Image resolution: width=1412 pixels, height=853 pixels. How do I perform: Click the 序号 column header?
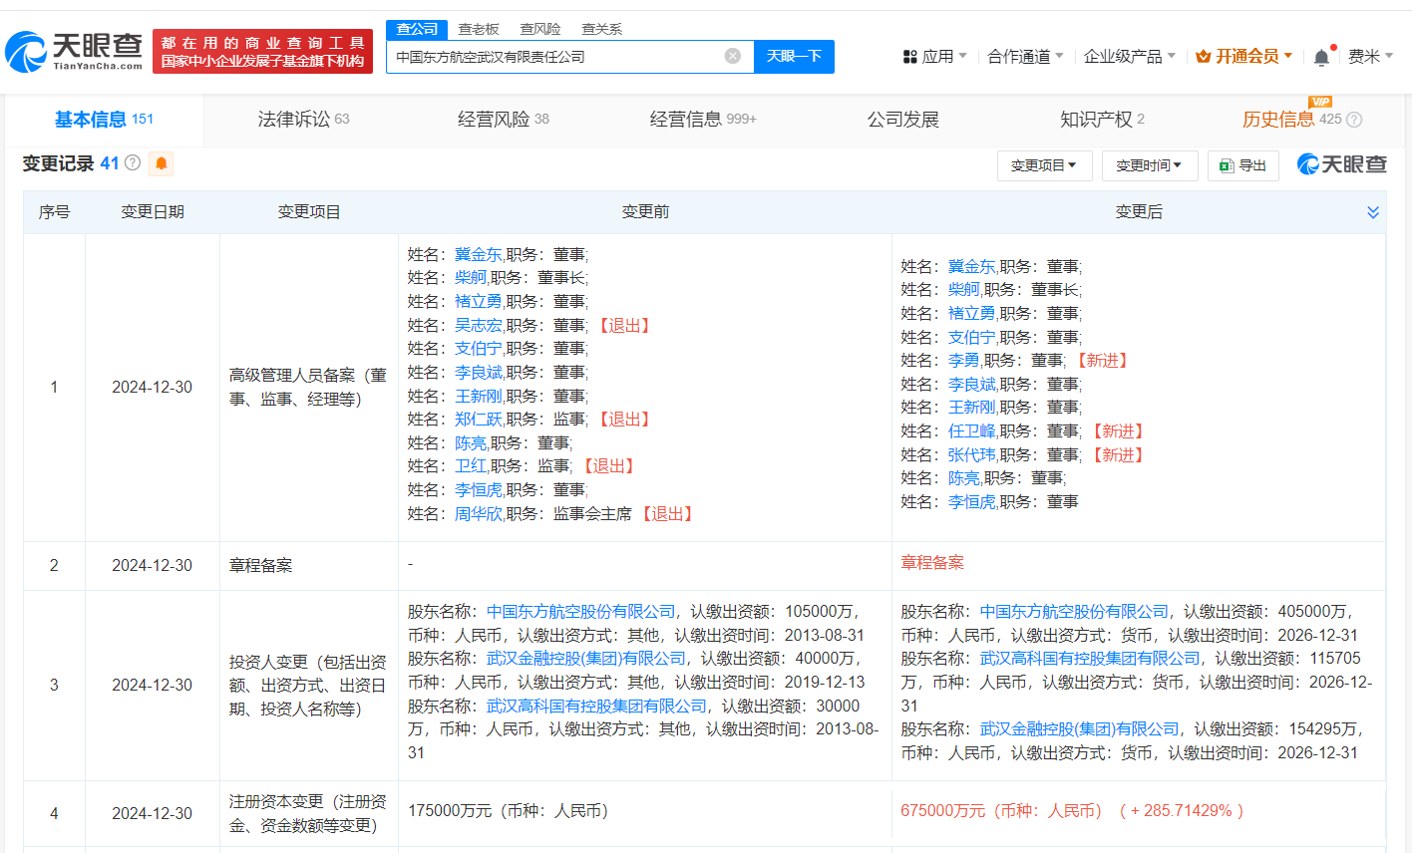coord(54,212)
